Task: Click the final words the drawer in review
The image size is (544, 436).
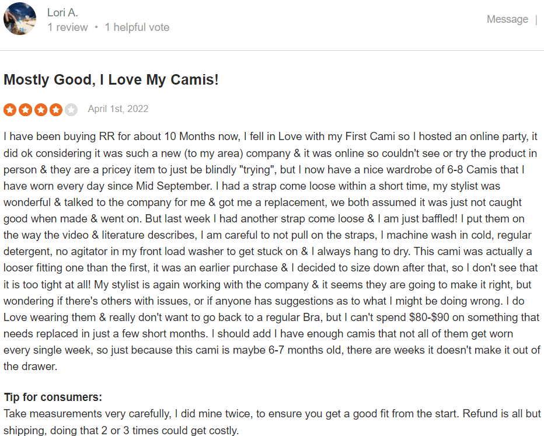Action: (30, 367)
